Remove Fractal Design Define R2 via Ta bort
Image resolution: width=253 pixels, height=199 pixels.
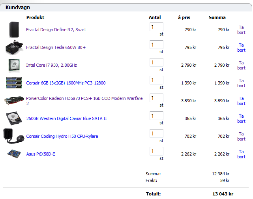tap(241, 30)
